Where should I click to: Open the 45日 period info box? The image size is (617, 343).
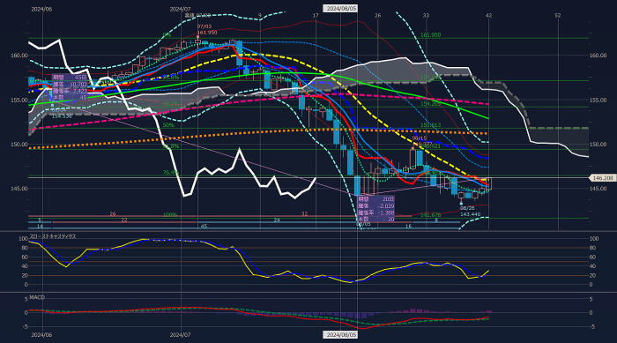[70, 87]
